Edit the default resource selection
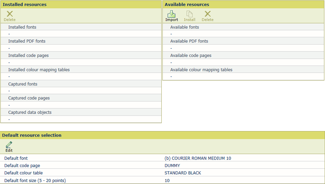The image size is (325, 184). 9,146
